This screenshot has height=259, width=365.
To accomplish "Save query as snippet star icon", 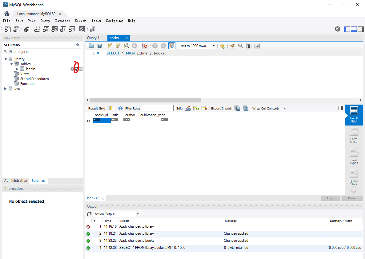I will point(222,46).
